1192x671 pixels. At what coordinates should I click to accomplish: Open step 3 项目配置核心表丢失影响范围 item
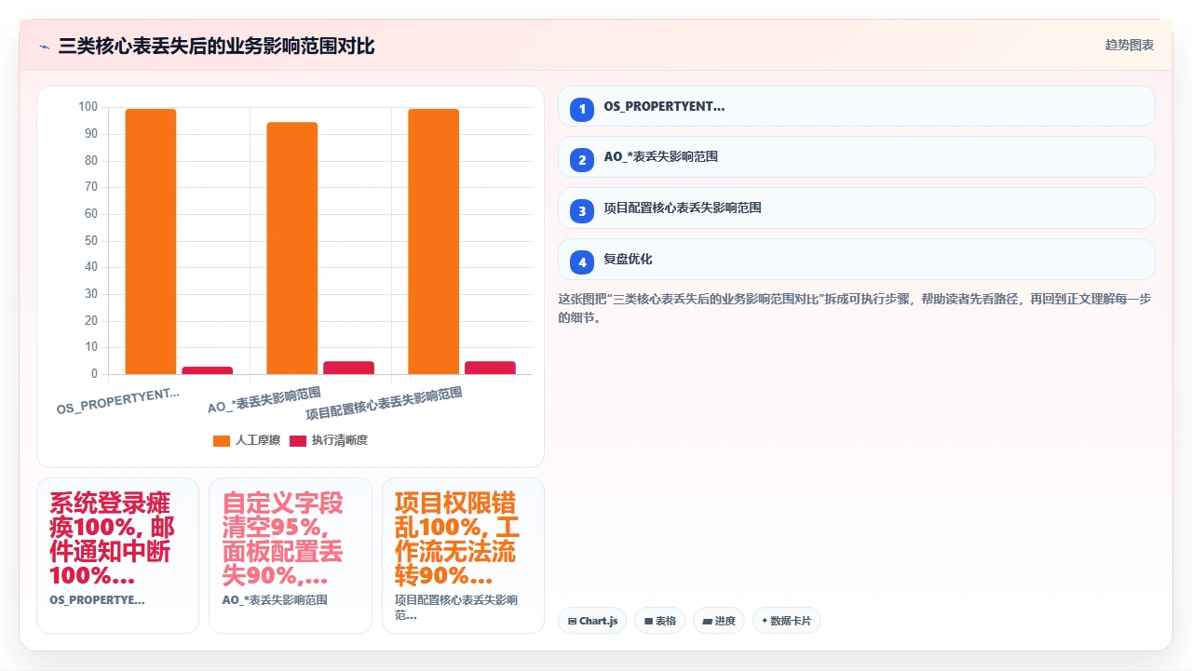tap(856, 208)
